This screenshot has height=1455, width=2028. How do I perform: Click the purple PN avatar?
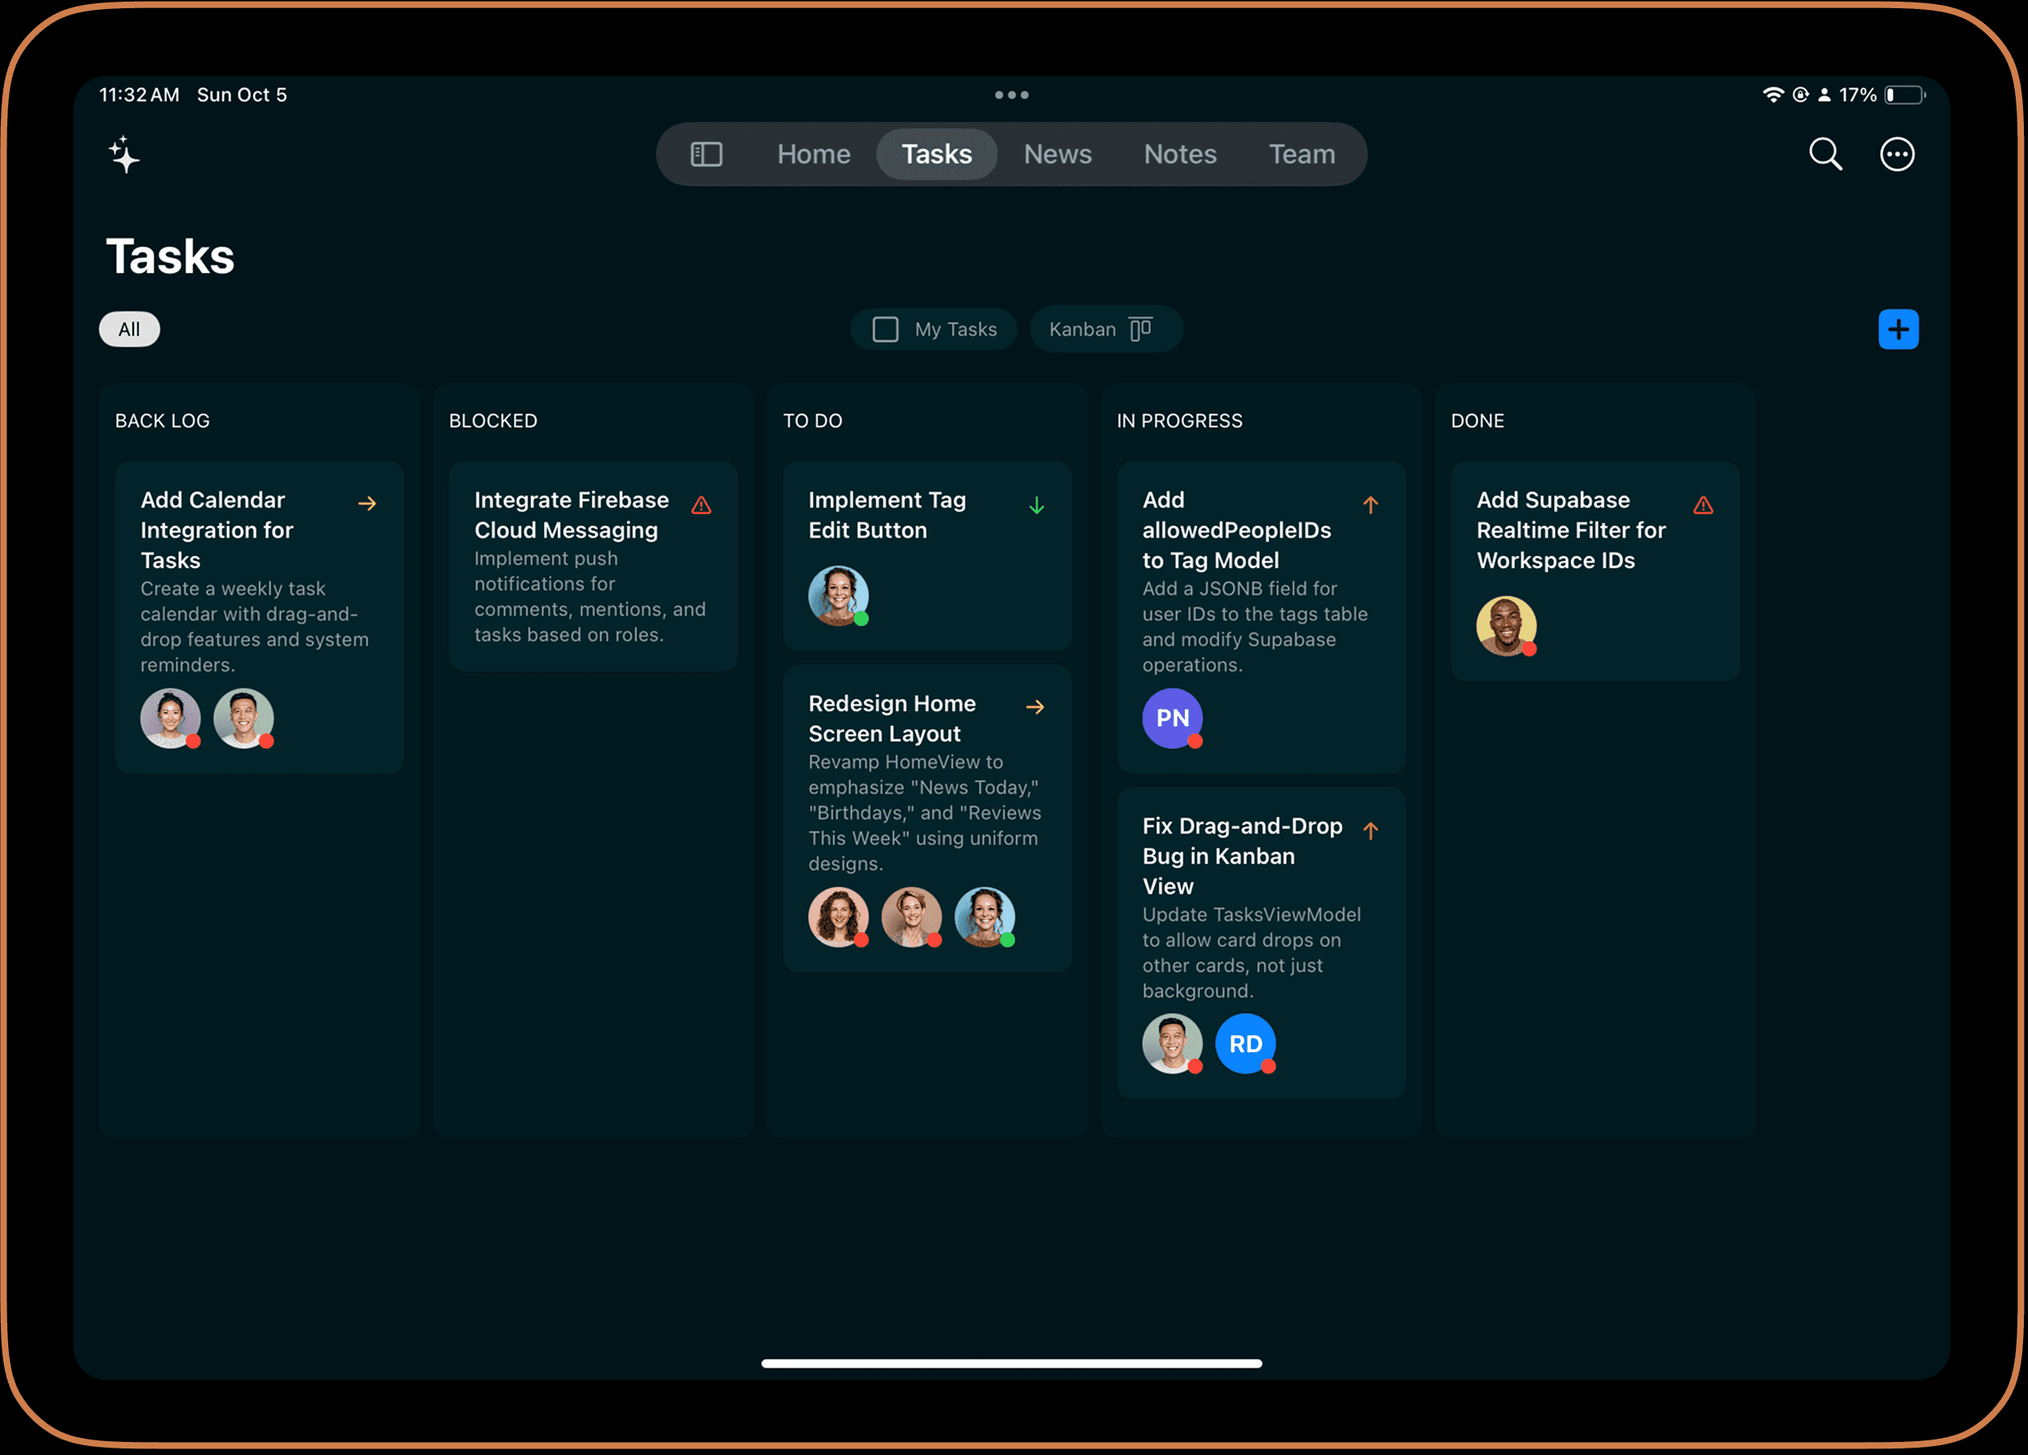(x=1172, y=718)
